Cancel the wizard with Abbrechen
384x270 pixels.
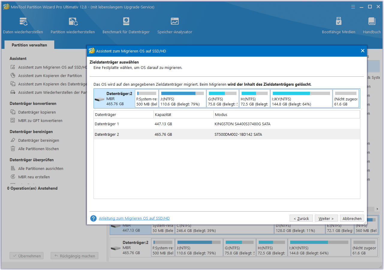click(x=352, y=218)
